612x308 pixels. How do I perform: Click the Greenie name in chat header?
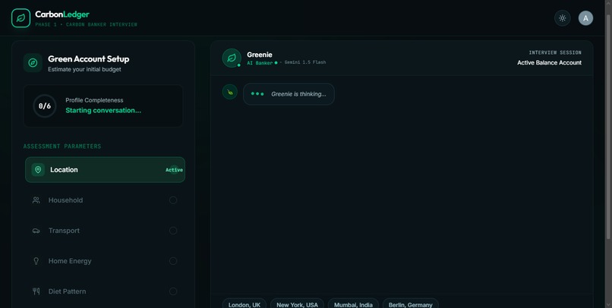pyautogui.click(x=260, y=55)
